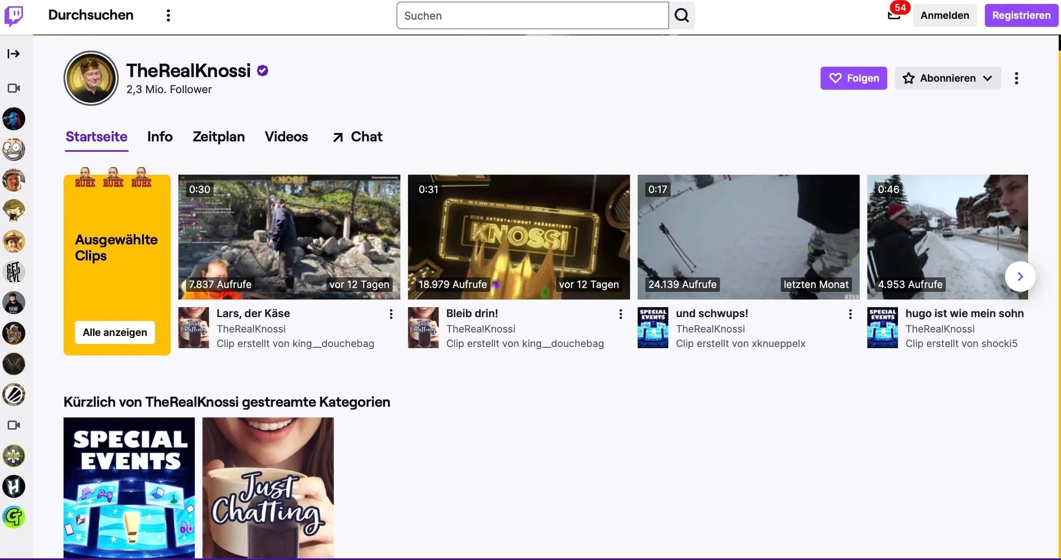Viewport: 1061px width, 560px height.
Task: Open the Just Chatting category thumbnail
Action: [268, 487]
